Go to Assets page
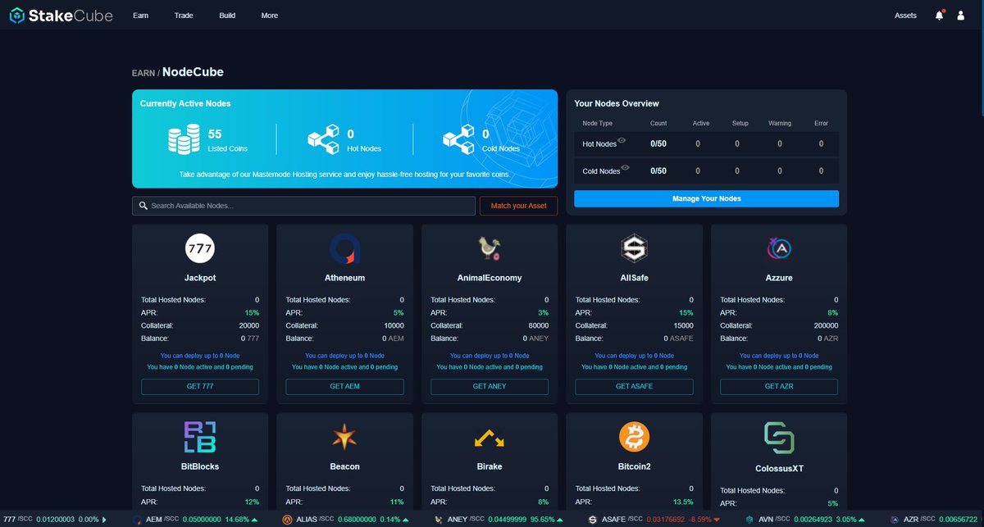The width and height of the screenshot is (984, 527). coord(905,16)
